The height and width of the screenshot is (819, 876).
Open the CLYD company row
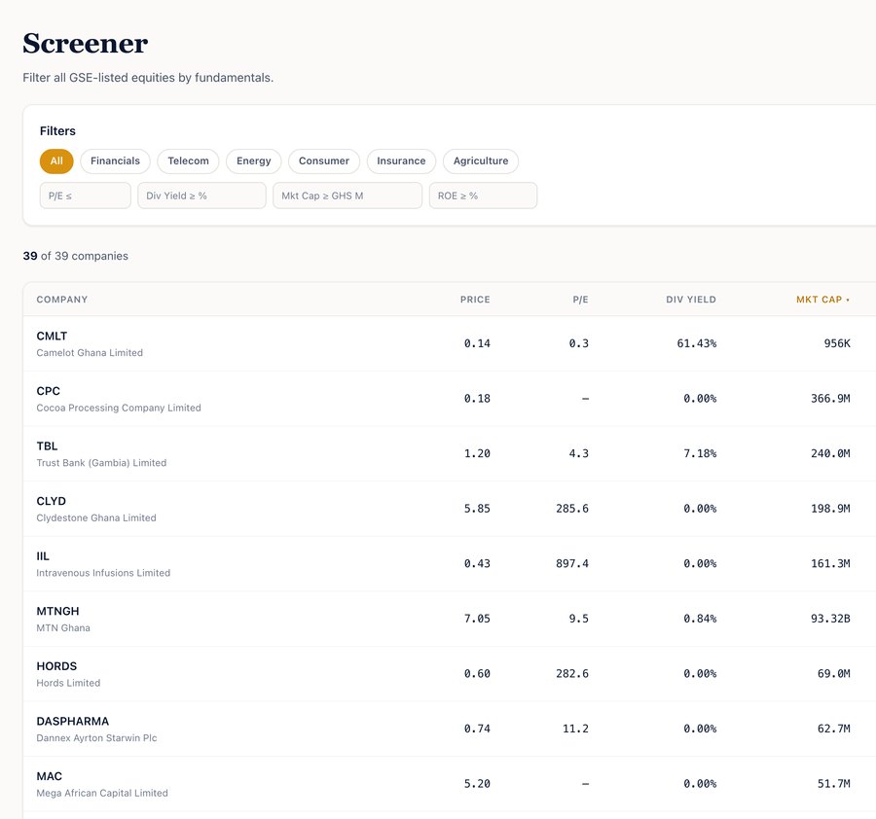pos(449,509)
